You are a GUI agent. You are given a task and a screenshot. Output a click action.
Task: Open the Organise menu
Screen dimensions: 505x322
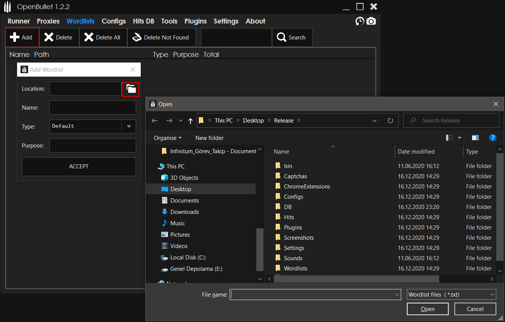168,138
